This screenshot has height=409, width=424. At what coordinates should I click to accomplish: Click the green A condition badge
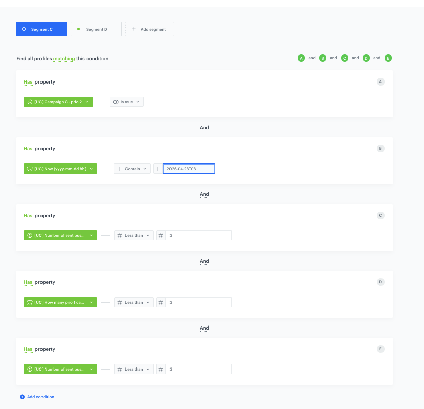pyautogui.click(x=301, y=58)
